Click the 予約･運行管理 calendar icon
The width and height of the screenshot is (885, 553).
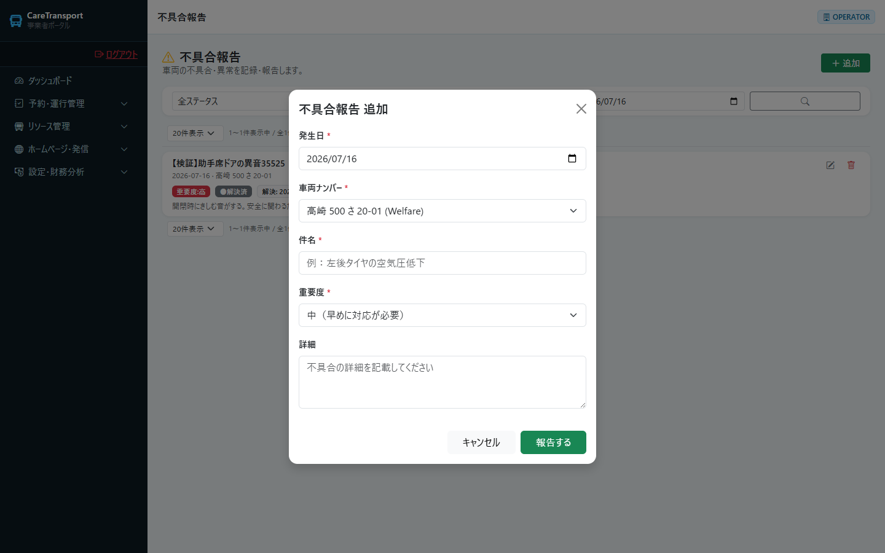[19, 103]
